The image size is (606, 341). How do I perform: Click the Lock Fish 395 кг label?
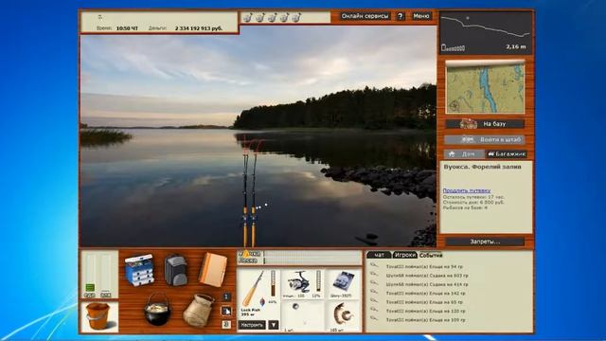click(x=250, y=312)
